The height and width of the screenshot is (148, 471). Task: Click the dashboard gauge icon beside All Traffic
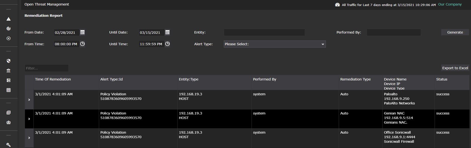coord(337,5)
